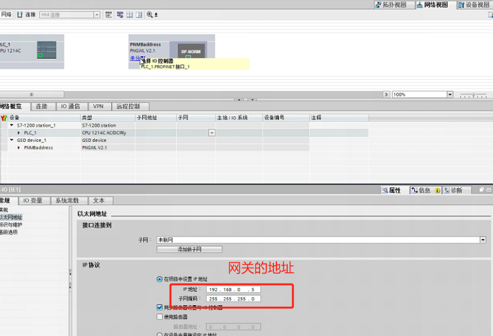Click the float inspector window icon
The height and width of the screenshot is (336, 493).
coord(482,190)
